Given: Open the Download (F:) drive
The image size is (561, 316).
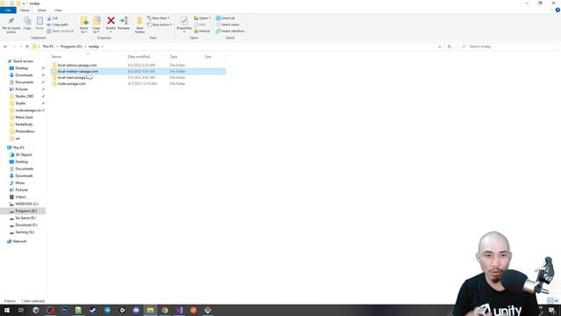Looking at the screenshot, I should point(26,225).
